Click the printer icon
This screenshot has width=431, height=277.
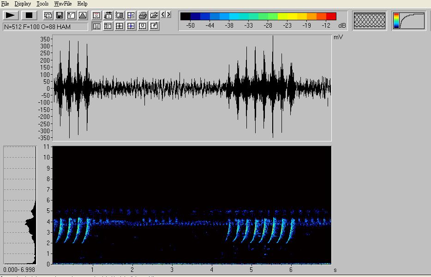pyautogui.click(x=143, y=15)
